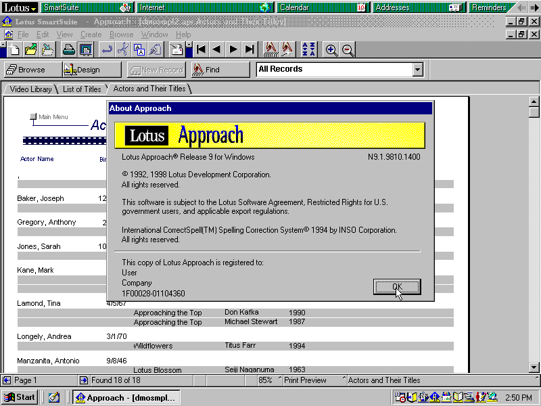Go to the first record

(x=201, y=49)
